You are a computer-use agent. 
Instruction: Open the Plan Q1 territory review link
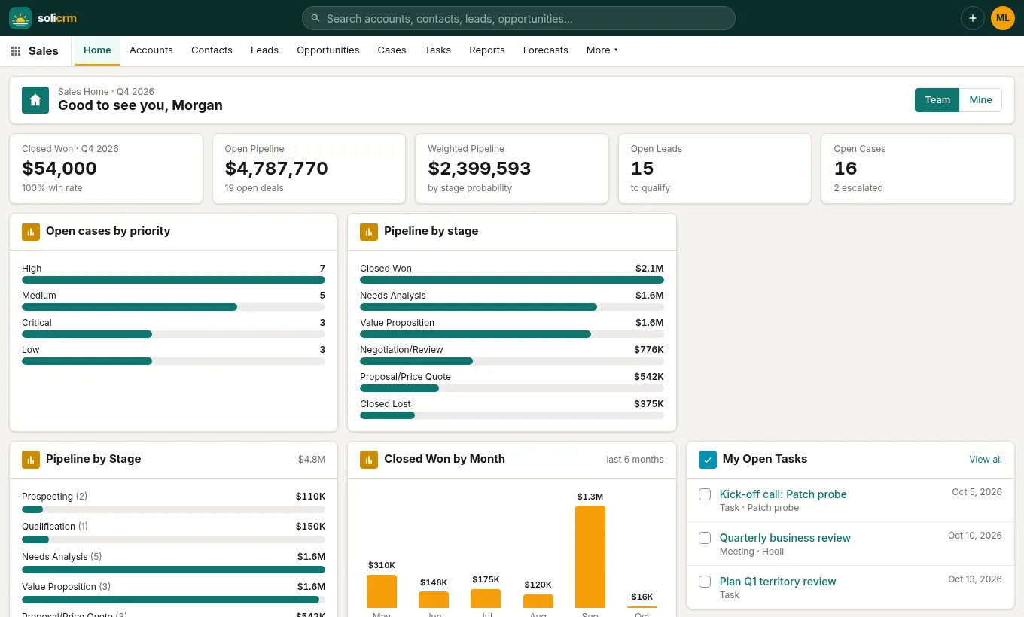(x=778, y=582)
